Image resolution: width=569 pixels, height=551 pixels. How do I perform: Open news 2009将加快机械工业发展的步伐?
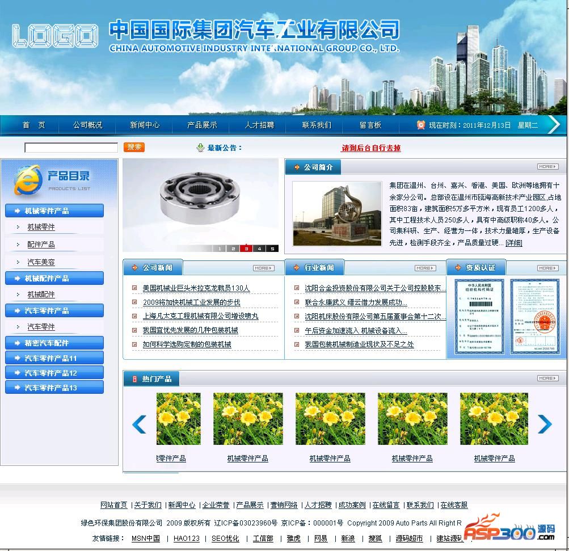click(x=192, y=302)
